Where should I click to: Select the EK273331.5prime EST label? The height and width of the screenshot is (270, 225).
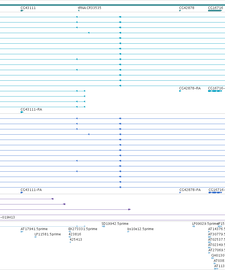click(83, 229)
